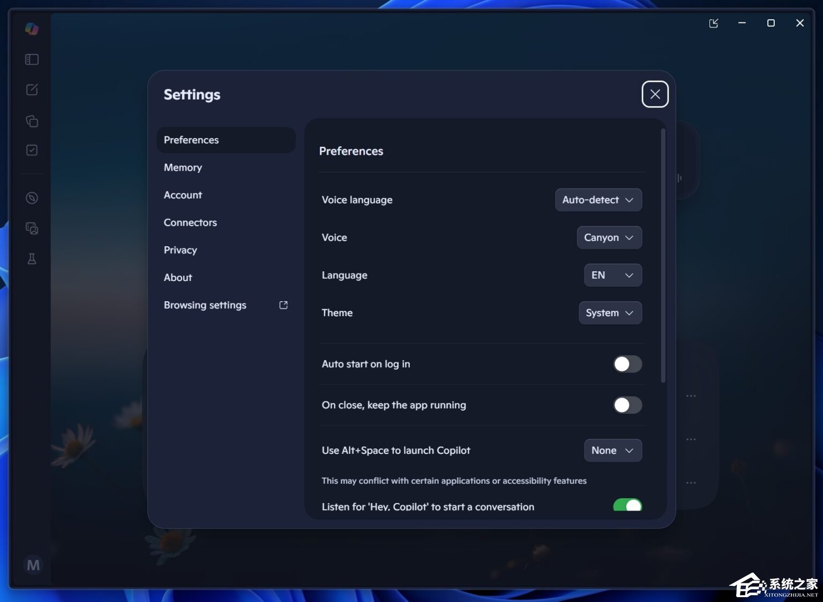Toggle On close, keep the app running

(627, 405)
